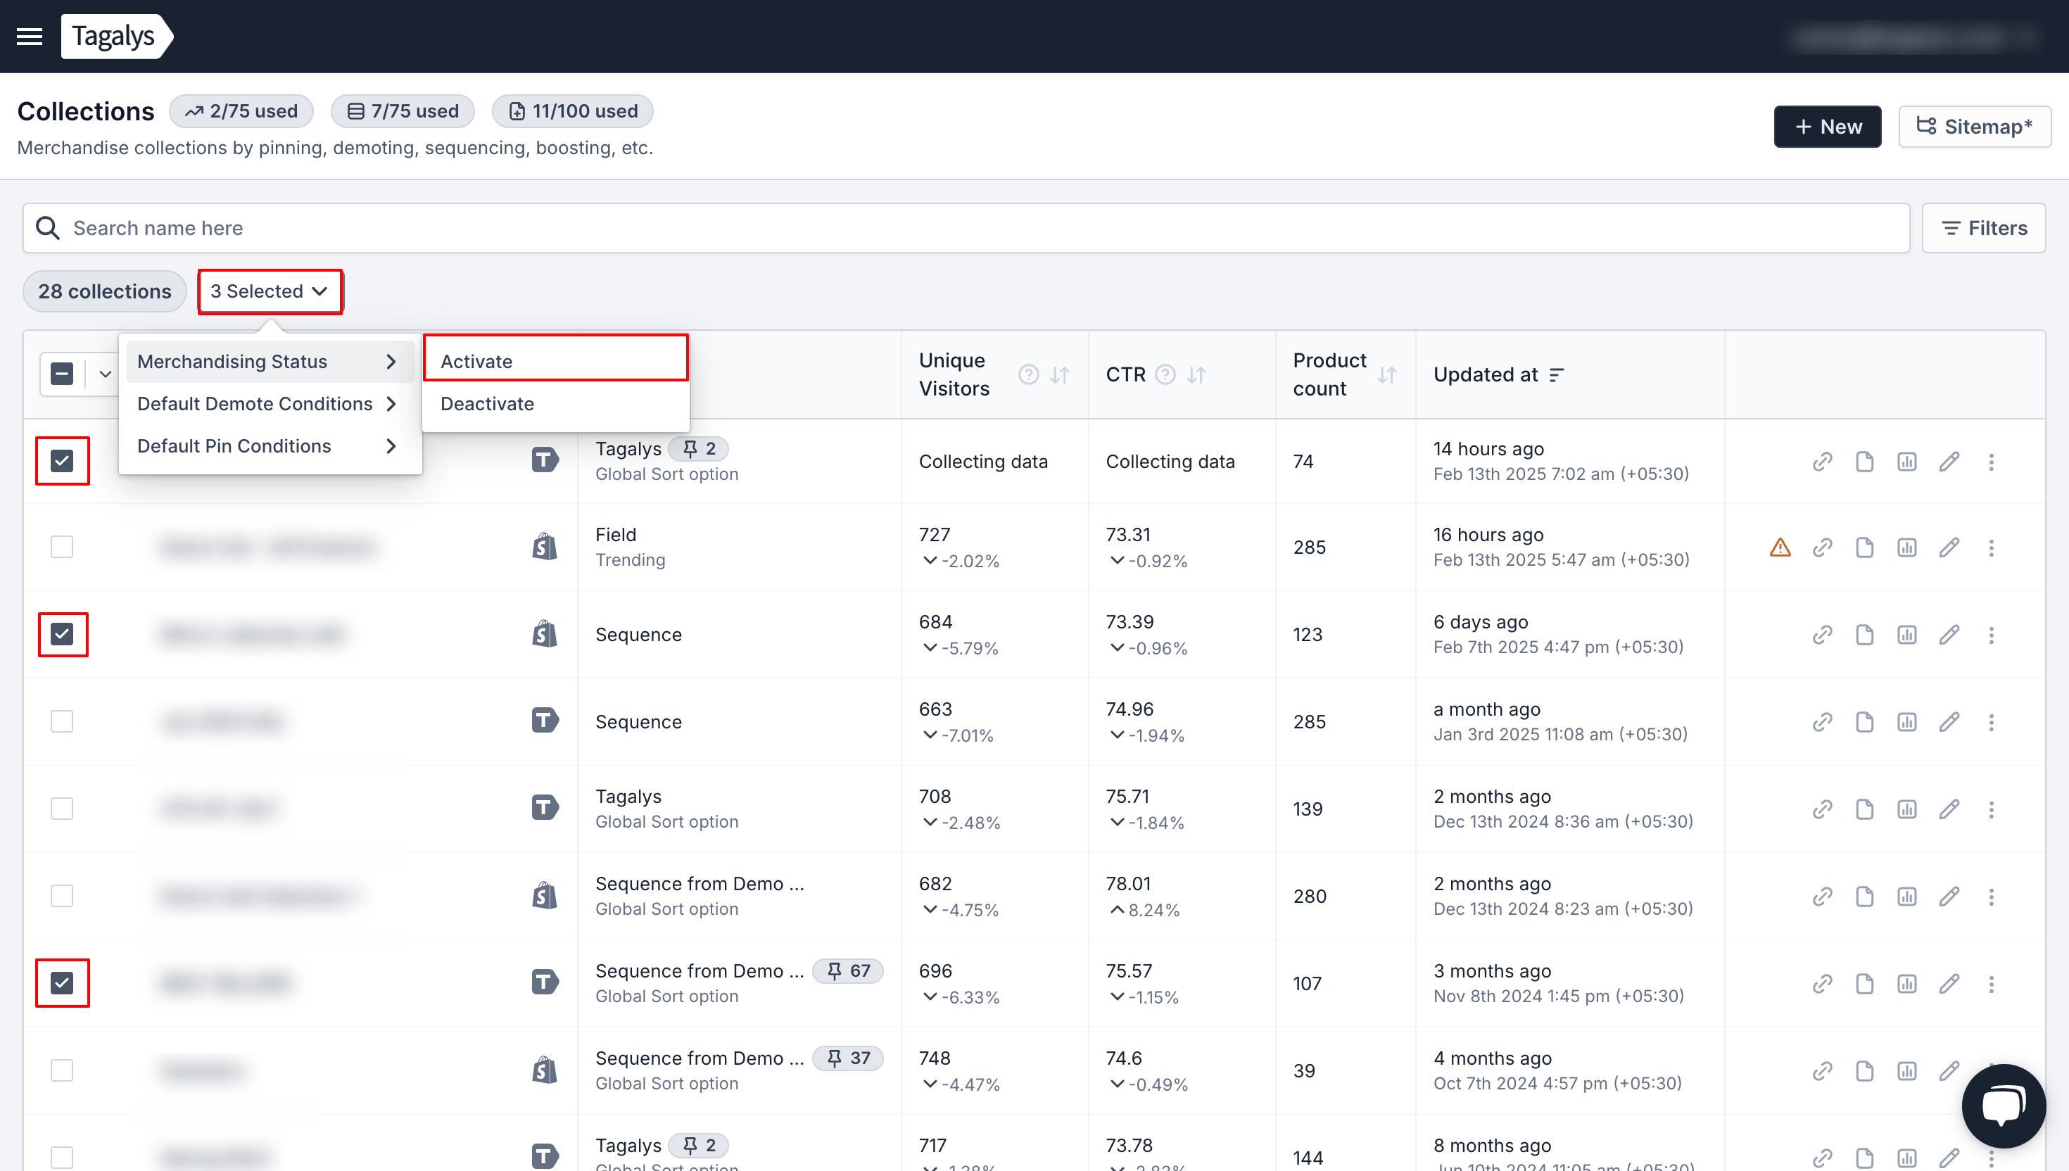The image size is (2069, 1171).
Task: Sort by CTR arrows
Action: [x=1196, y=375]
